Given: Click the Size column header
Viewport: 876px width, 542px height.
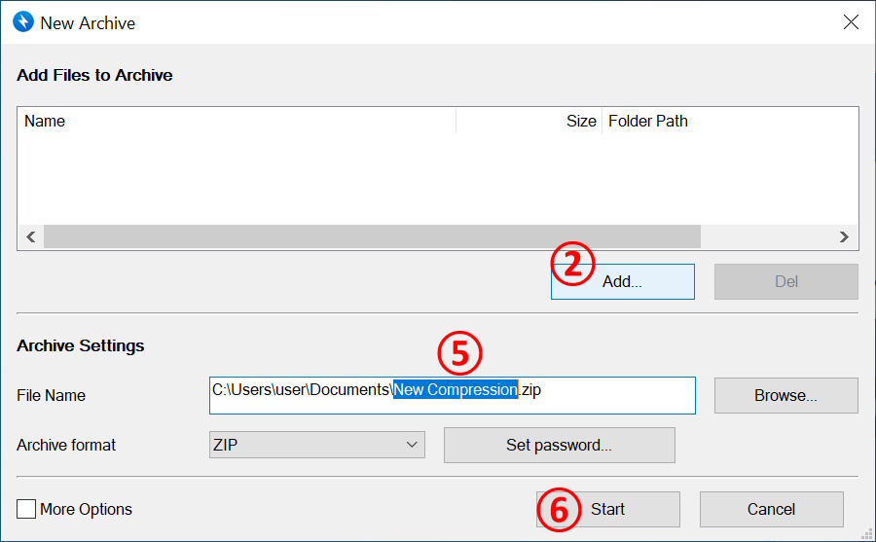Looking at the screenshot, I should click(580, 121).
